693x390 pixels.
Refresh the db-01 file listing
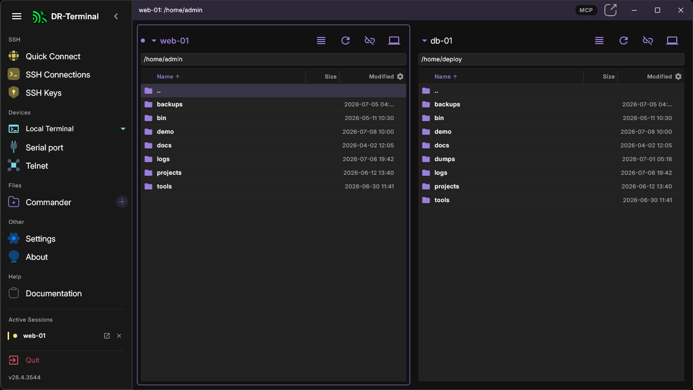624,41
